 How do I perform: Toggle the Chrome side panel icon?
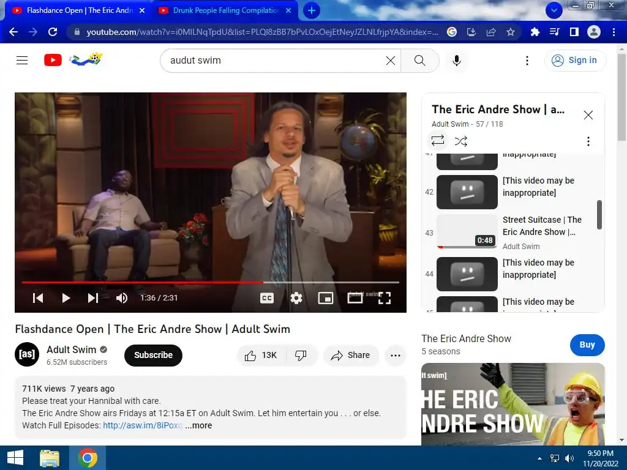point(574,32)
